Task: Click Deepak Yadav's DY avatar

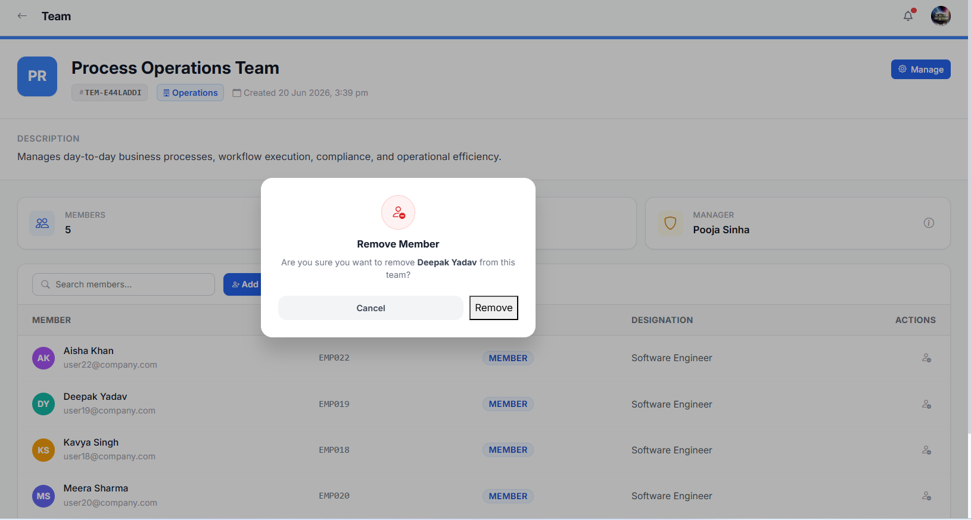Action: click(43, 404)
